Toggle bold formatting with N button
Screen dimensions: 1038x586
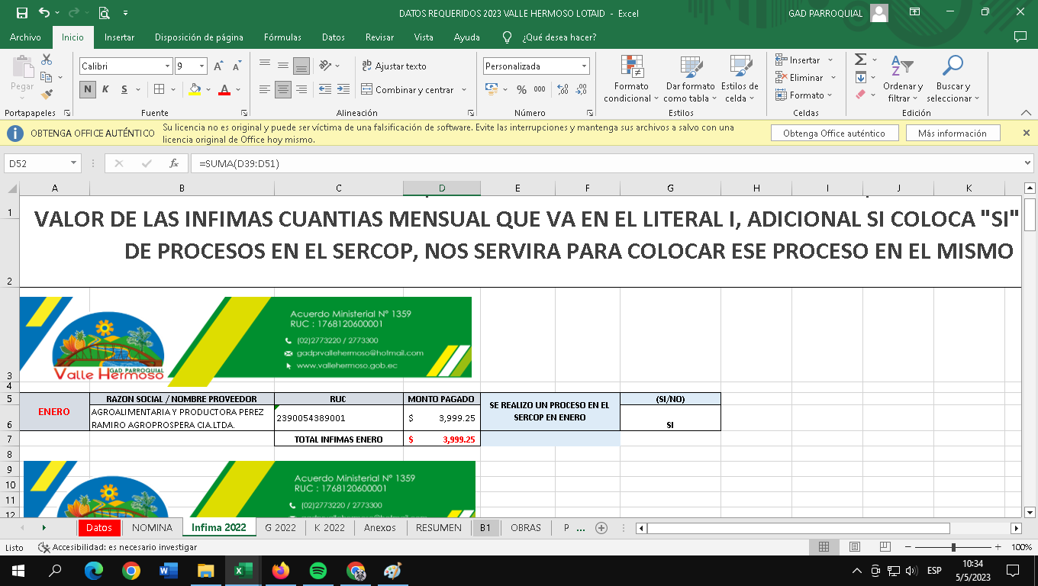87,90
